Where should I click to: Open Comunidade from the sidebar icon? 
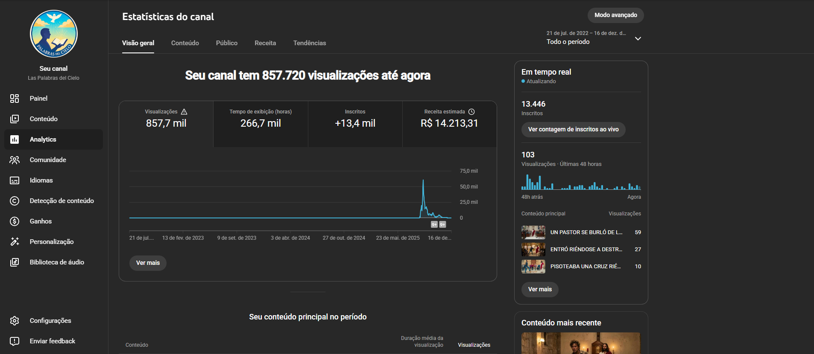(15, 160)
